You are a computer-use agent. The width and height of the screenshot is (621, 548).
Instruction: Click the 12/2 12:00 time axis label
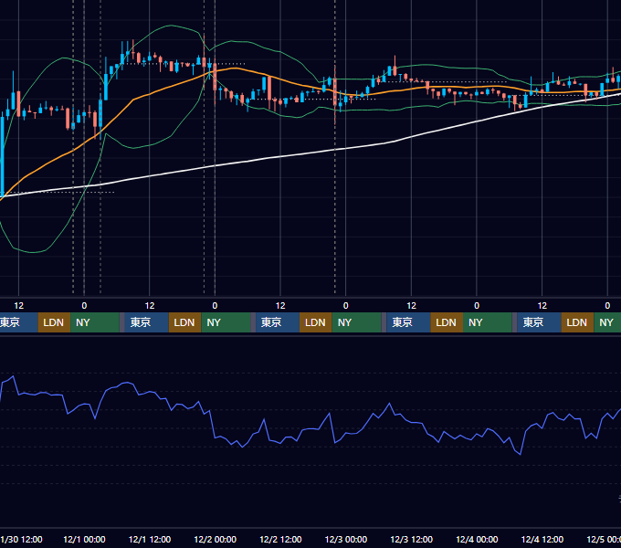pyautogui.click(x=280, y=539)
